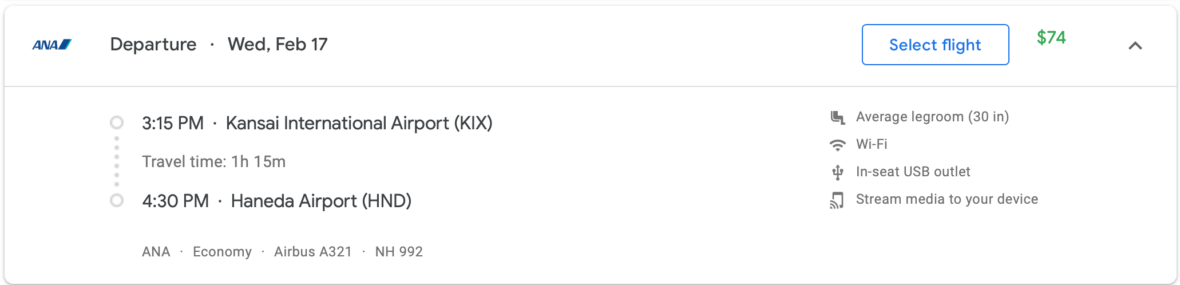The width and height of the screenshot is (1180, 285).
Task: Click the Departure Wed, Feb 17 header
Action: (x=219, y=44)
